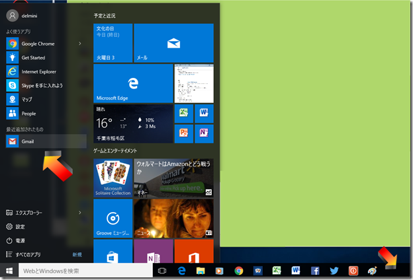
Task: Launch the PowerPoint tile
Action: [184, 133]
